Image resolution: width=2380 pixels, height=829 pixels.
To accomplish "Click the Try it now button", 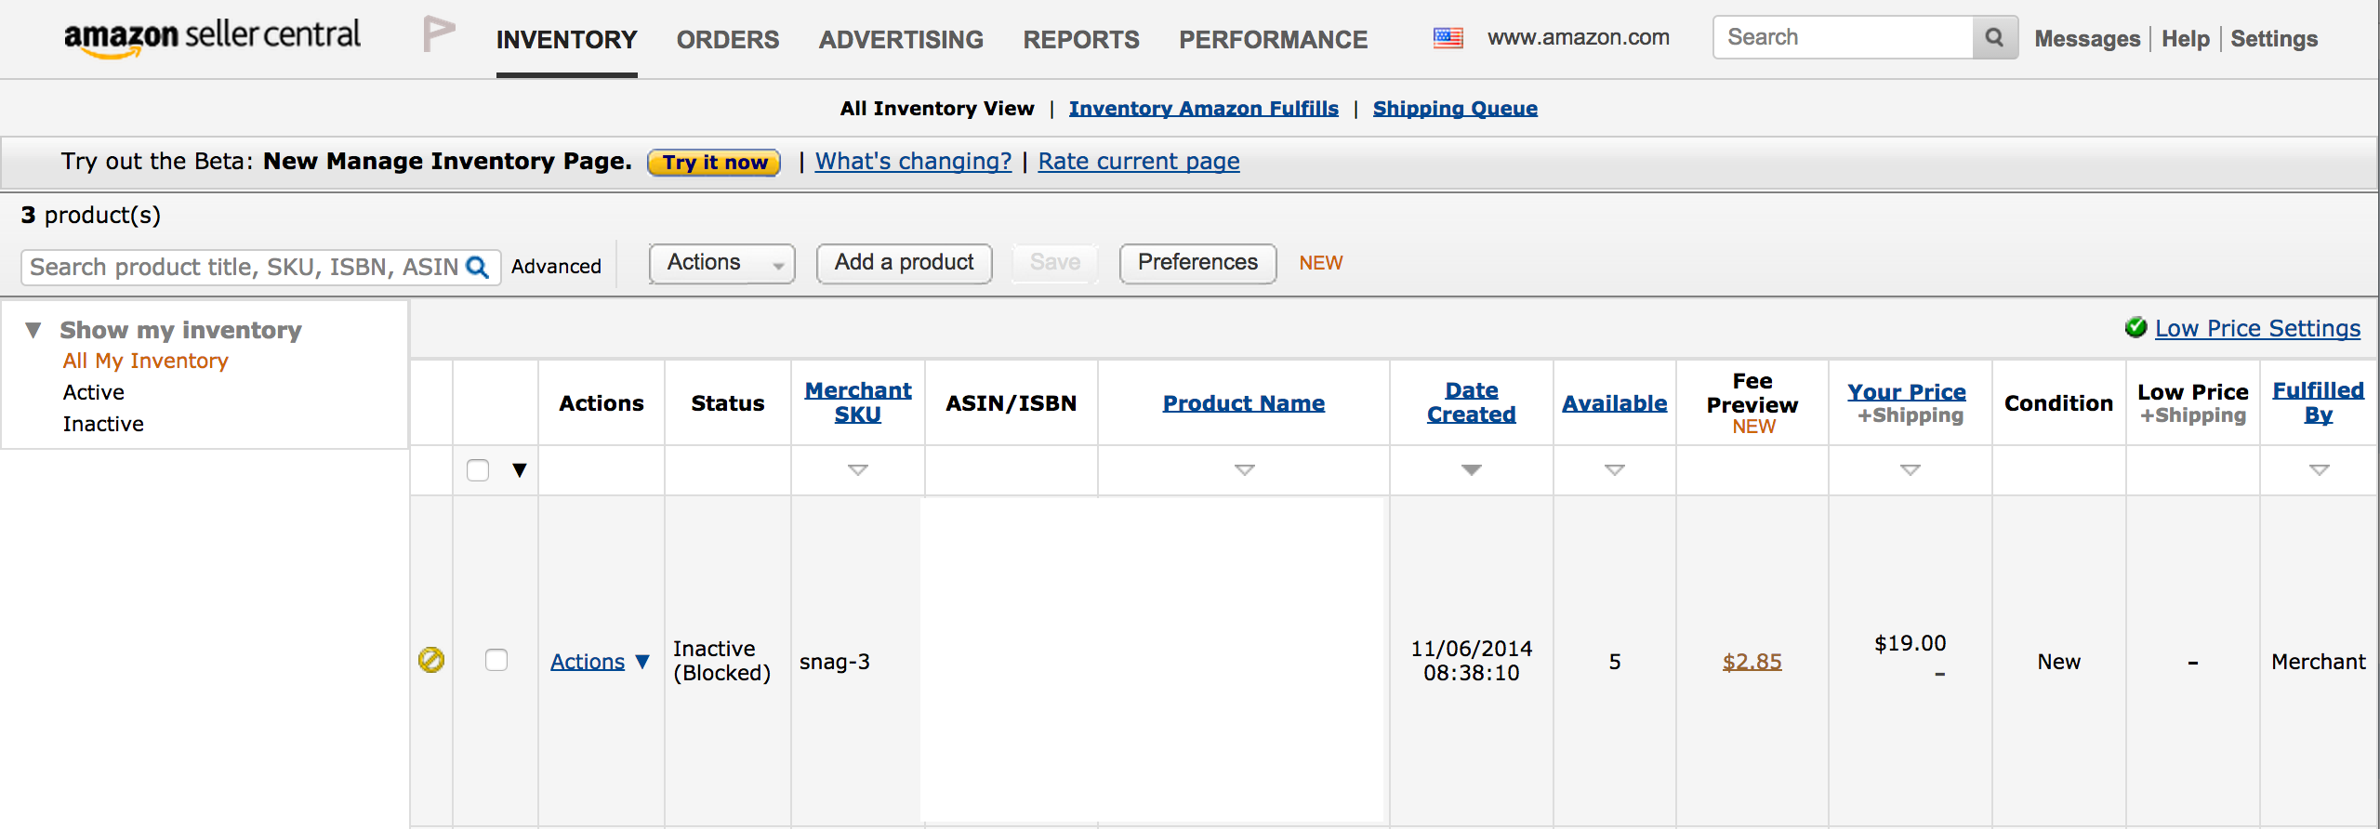I will tap(714, 163).
